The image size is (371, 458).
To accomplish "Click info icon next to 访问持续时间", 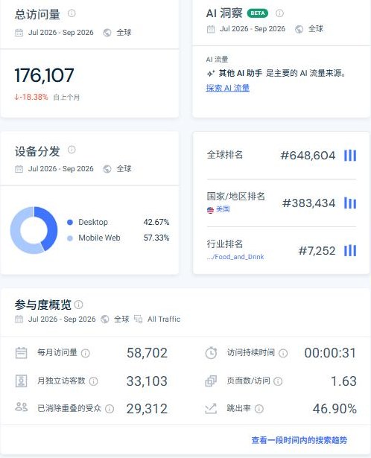I will coord(283,354).
